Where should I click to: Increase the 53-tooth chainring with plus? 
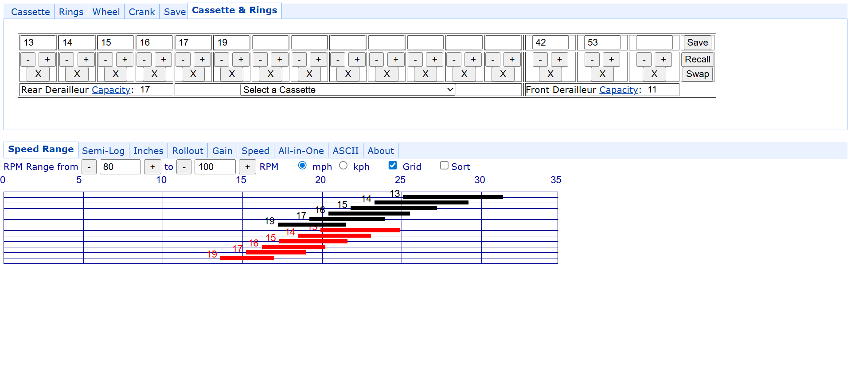tap(611, 59)
